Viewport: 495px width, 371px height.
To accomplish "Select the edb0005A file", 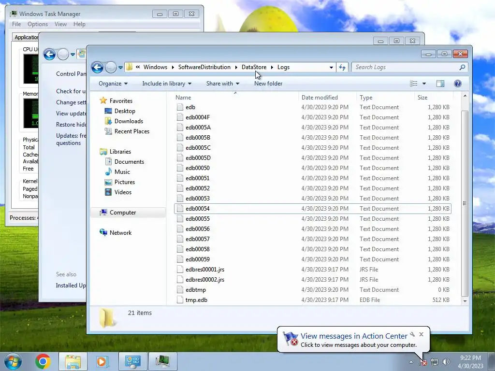I will click(313, 128).
